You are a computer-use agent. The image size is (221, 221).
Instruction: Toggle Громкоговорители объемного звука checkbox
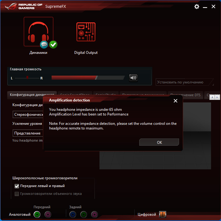coord(17,194)
